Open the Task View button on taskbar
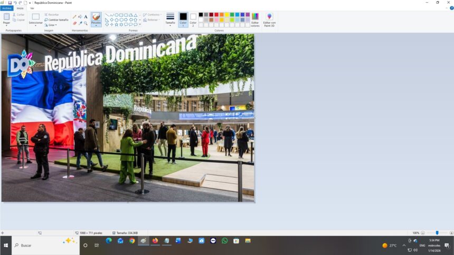The width and height of the screenshot is (454, 255). [97, 245]
